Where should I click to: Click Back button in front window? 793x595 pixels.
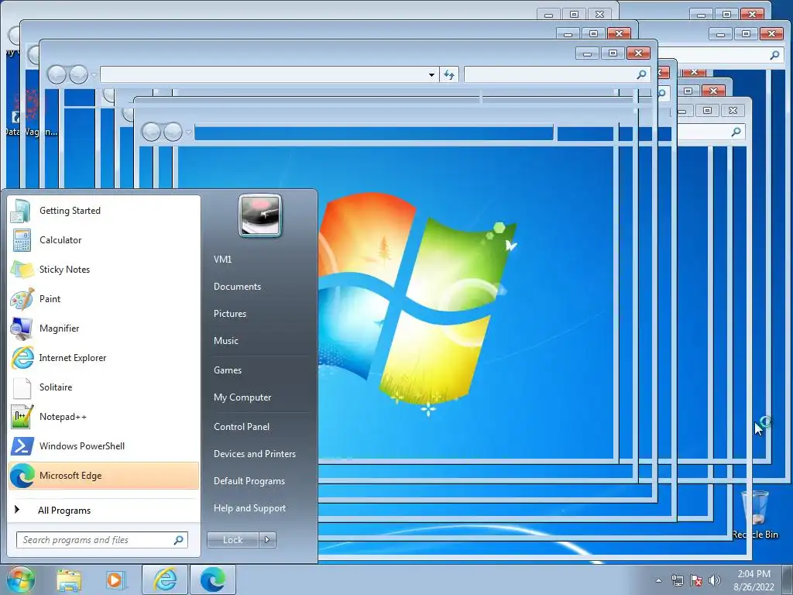pyautogui.click(x=57, y=75)
